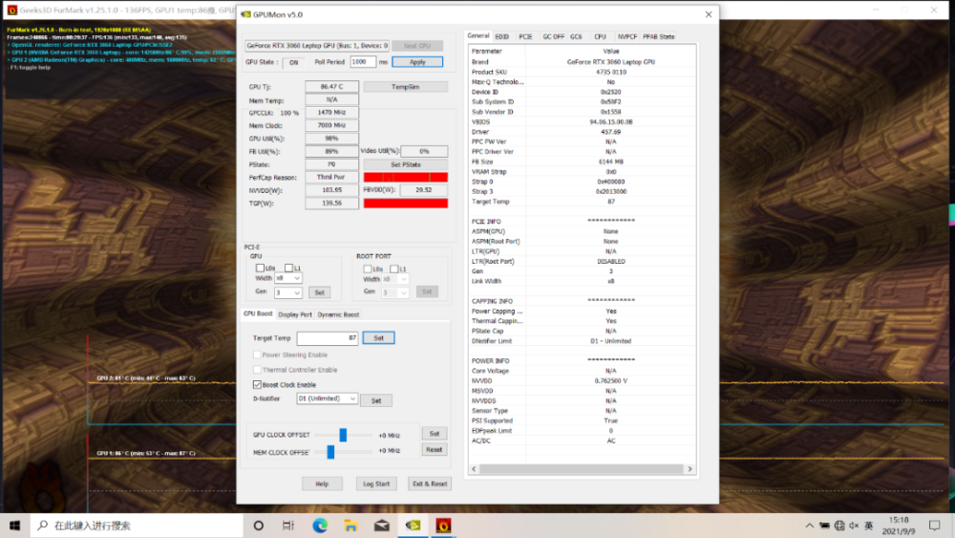Open D-Notifier D1 (Unlimited) dropdown
This screenshot has width=955, height=538.
coord(327,398)
